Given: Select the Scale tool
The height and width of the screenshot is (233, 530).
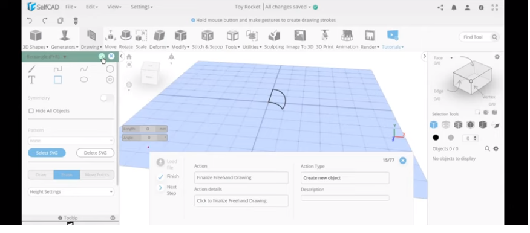Looking at the screenshot, I should [x=141, y=39].
